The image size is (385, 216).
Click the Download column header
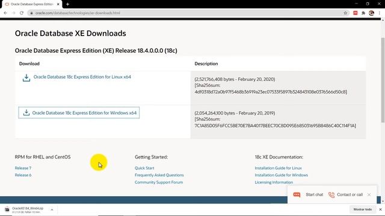pos(29,64)
